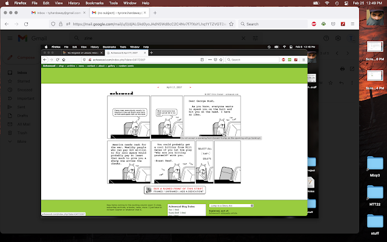The width and height of the screenshot is (387, 242).
Task: Go back with Firefox's back arrow
Action: (x=7, y=24)
